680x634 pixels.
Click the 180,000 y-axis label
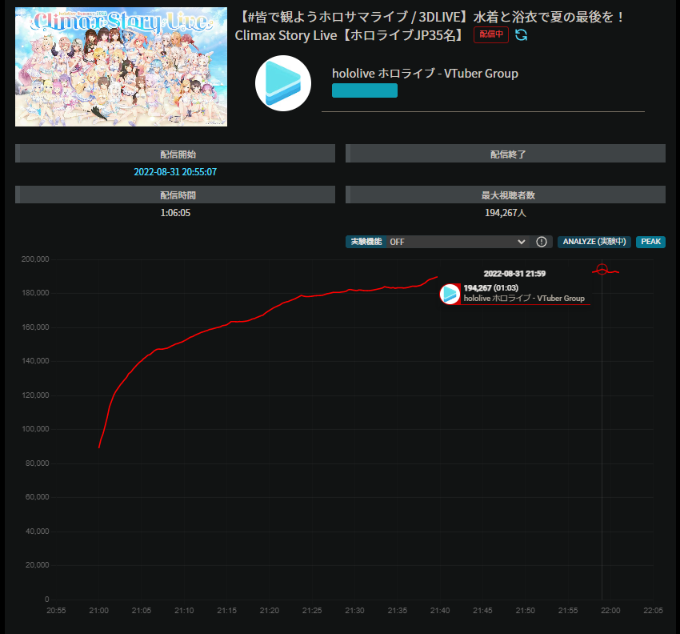point(35,293)
